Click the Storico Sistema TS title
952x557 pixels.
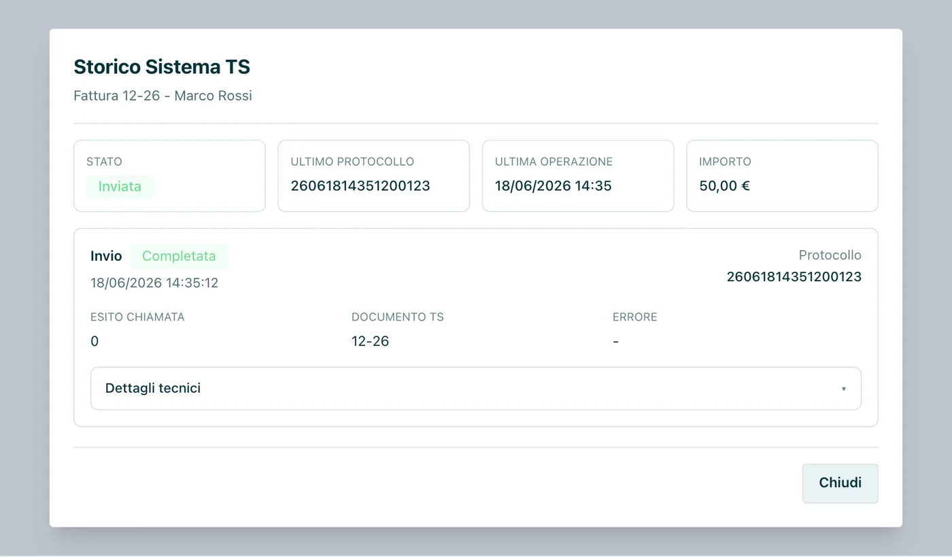162,67
